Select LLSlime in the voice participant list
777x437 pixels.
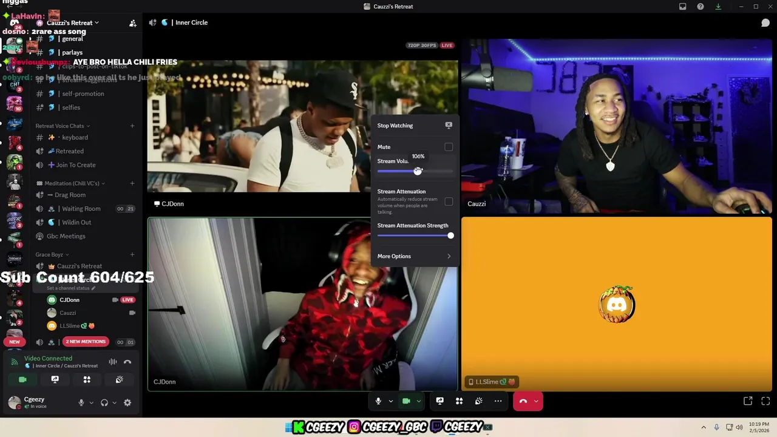point(91,326)
